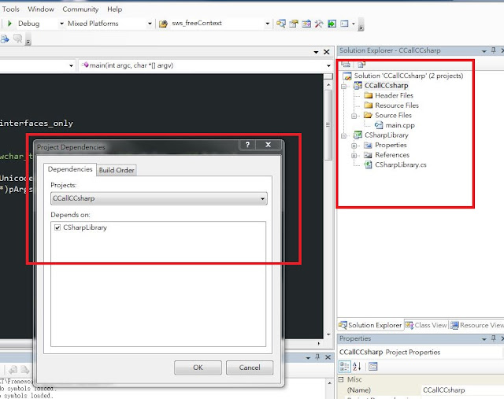
Task: Click the Solution Explorer Properties toolbar icon
Action: [346, 65]
